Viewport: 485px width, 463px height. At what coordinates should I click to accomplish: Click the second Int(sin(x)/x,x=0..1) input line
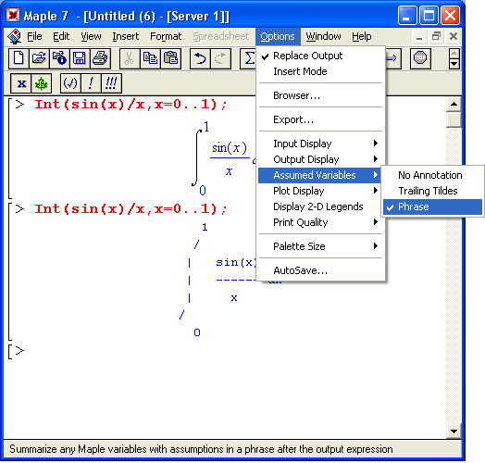pyautogui.click(x=131, y=209)
